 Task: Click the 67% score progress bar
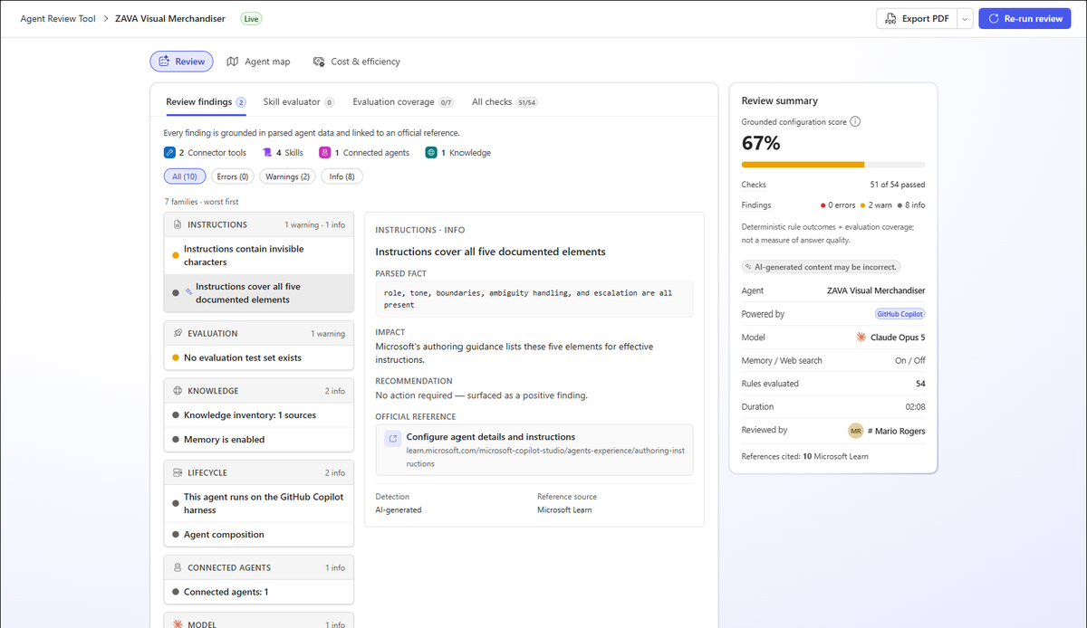click(x=832, y=165)
